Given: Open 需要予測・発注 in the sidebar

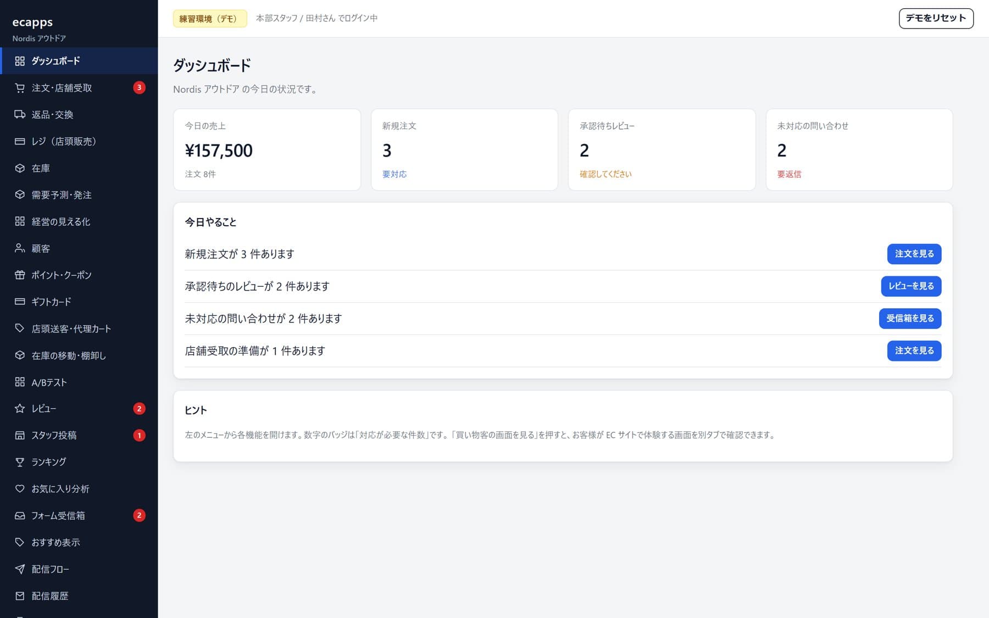Looking at the screenshot, I should tap(79, 195).
